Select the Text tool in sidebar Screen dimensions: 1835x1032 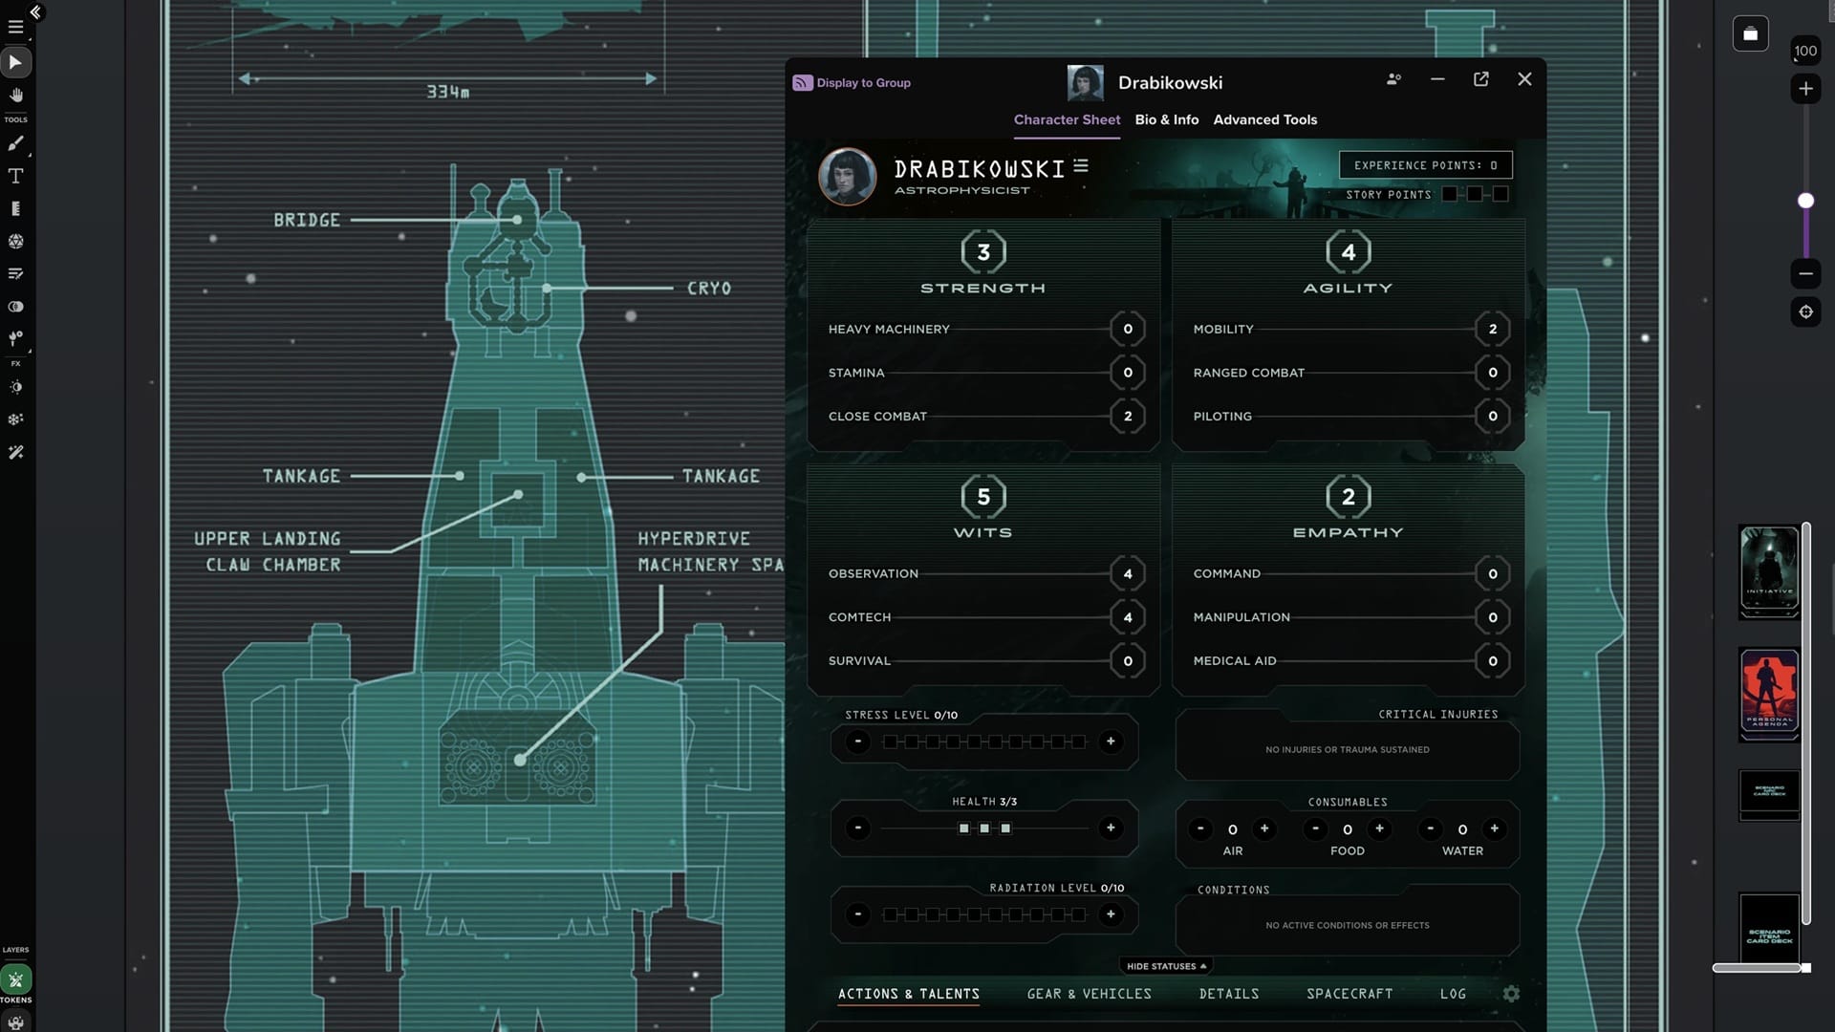point(16,176)
